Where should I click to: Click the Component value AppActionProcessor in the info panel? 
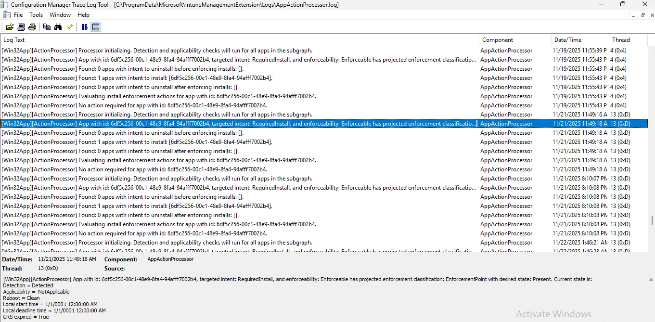pyautogui.click(x=170, y=259)
